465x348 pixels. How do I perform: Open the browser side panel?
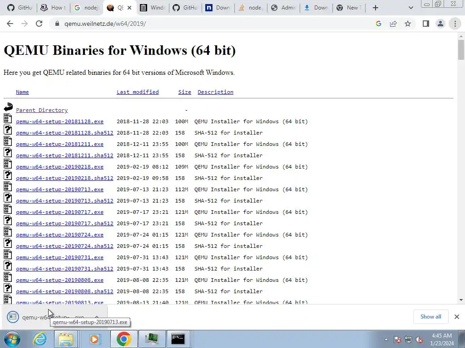tap(426, 24)
